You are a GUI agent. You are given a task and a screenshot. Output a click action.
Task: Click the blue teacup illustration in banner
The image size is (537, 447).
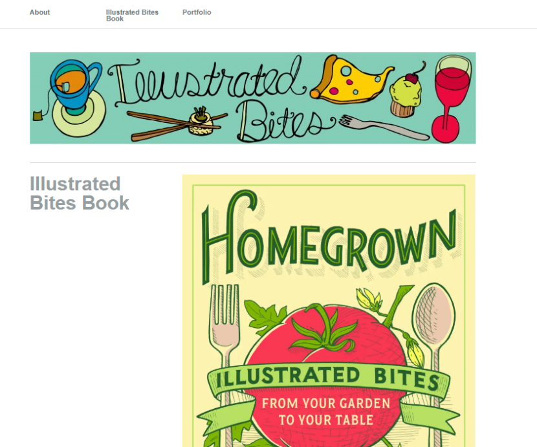(x=75, y=85)
